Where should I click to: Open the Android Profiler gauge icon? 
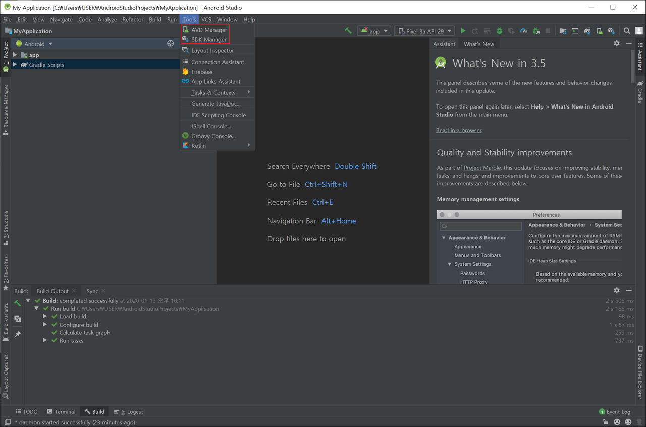(524, 31)
